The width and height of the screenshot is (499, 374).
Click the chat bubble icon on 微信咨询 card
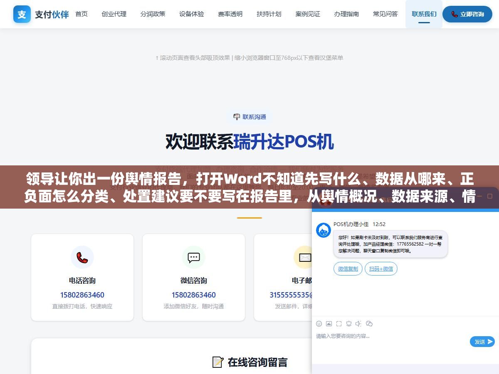pyautogui.click(x=194, y=257)
